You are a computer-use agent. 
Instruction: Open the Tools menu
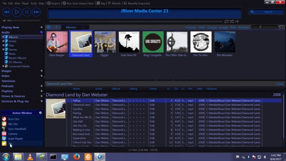(x=34, y=3)
